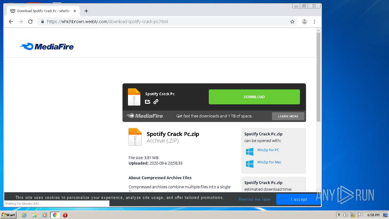Show hidden tray icons arrow
The image size is (389, 219).
click(339, 215)
